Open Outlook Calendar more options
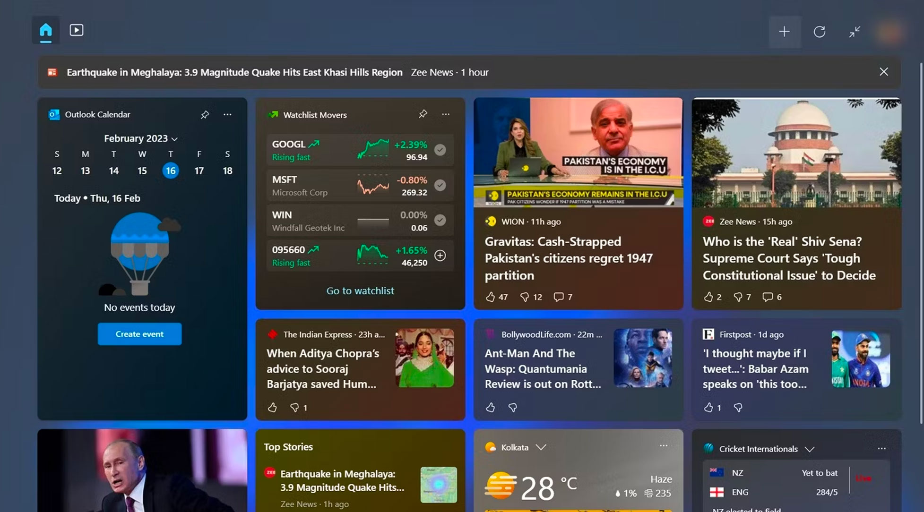Viewport: 924px width, 512px height. click(x=227, y=115)
